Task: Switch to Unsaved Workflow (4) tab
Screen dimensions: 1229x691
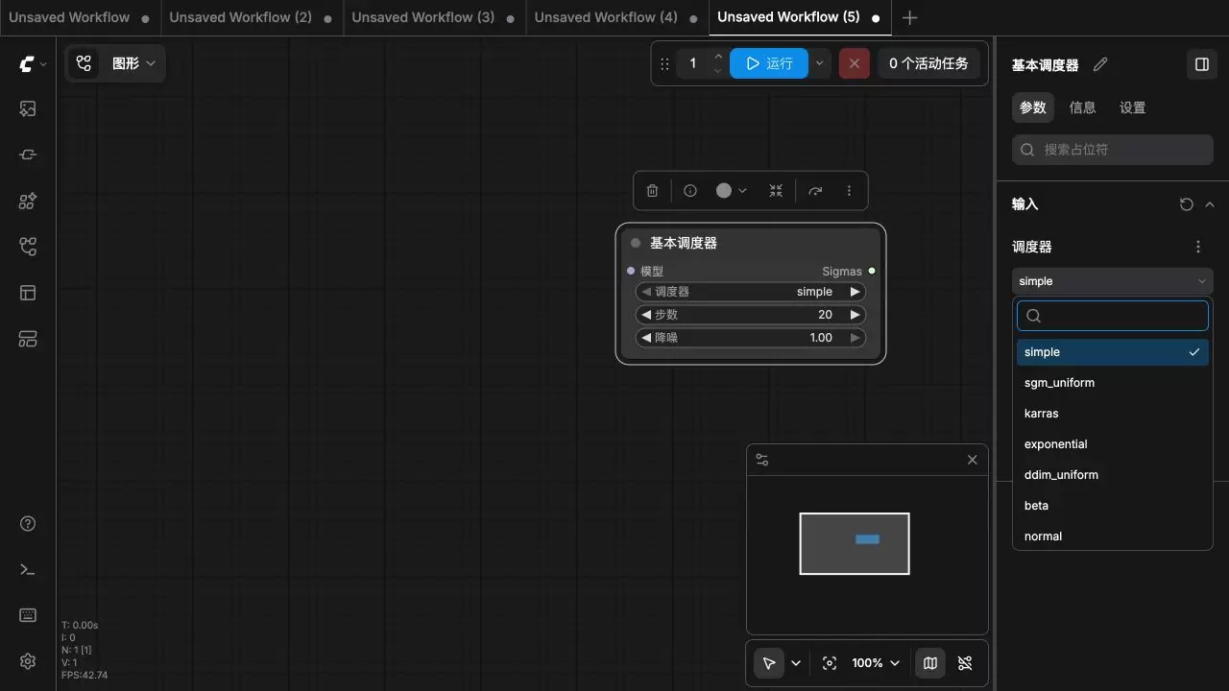Action: [x=615, y=17]
